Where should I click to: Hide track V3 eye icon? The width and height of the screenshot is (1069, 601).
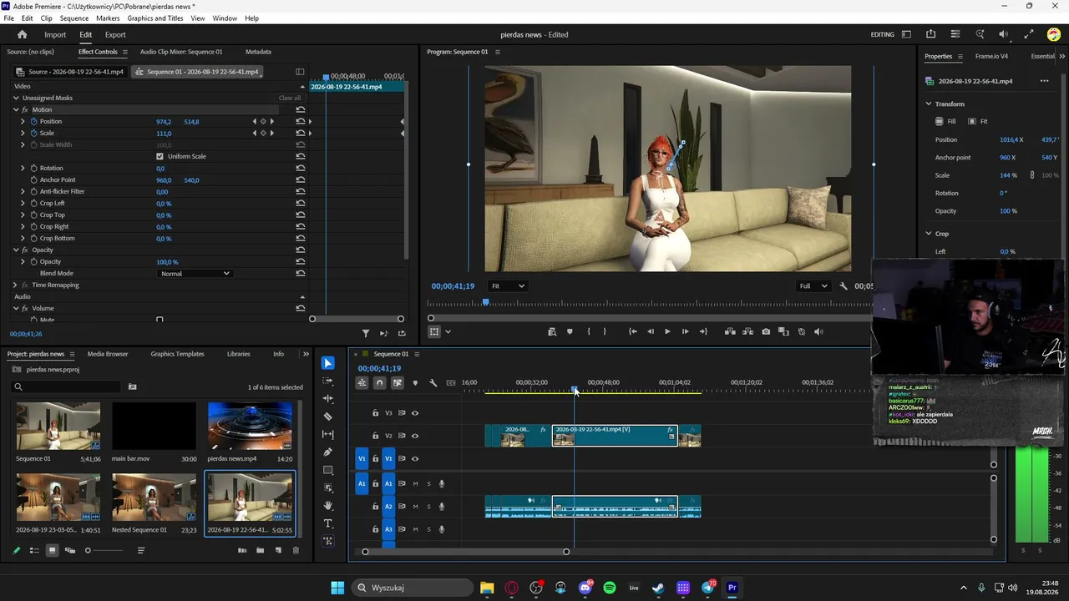pyautogui.click(x=415, y=413)
